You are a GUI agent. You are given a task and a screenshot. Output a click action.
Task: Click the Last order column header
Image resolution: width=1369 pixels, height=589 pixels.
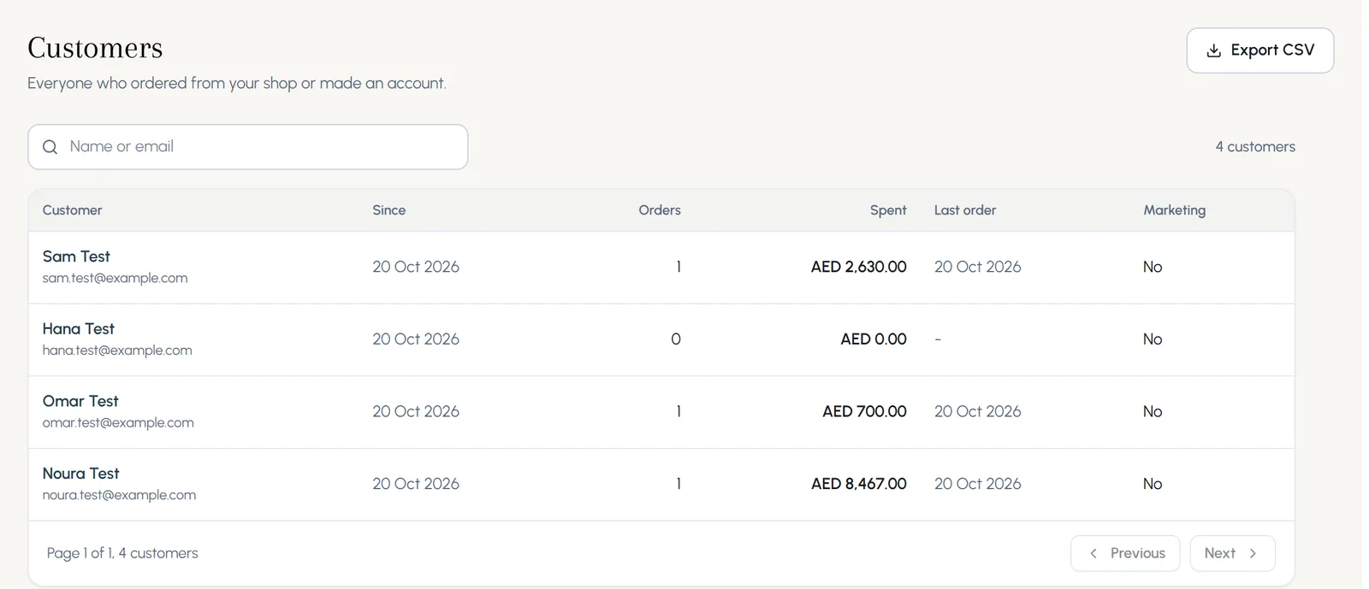(x=965, y=210)
